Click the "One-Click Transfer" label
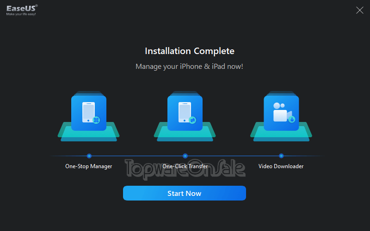 click(x=185, y=166)
